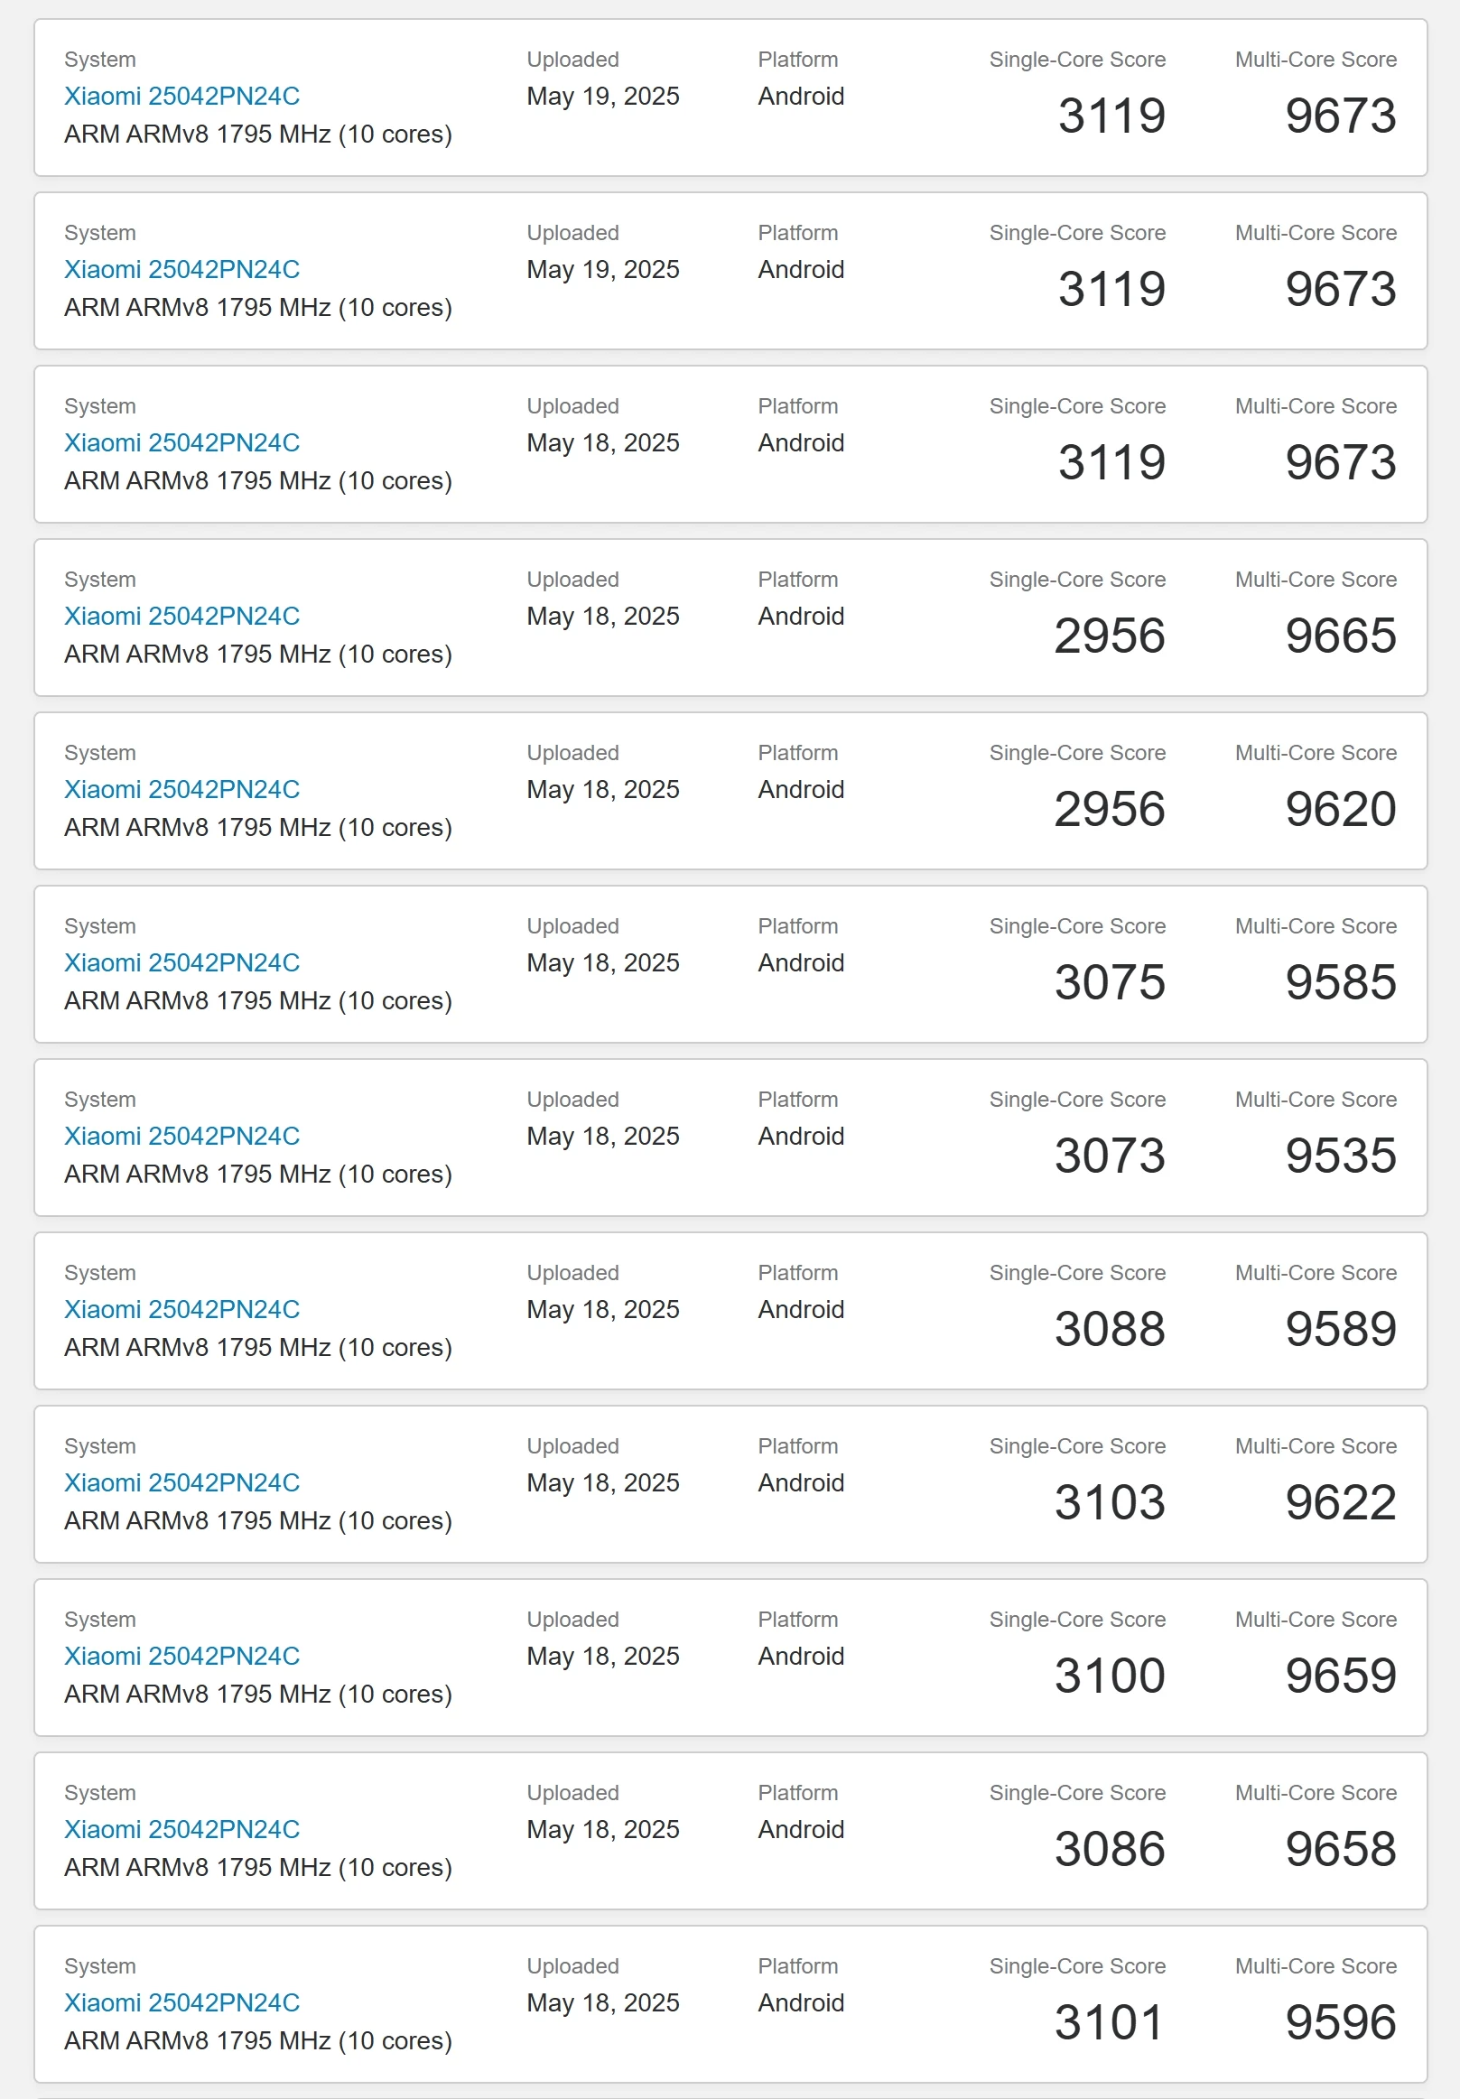Open Xiaomi 25042PN24C result with 9620 multi-core

point(181,789)
